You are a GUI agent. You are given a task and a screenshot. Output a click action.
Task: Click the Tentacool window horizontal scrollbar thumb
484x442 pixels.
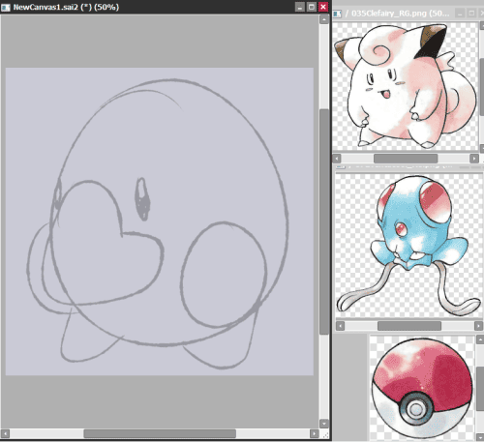click(409, 326)
